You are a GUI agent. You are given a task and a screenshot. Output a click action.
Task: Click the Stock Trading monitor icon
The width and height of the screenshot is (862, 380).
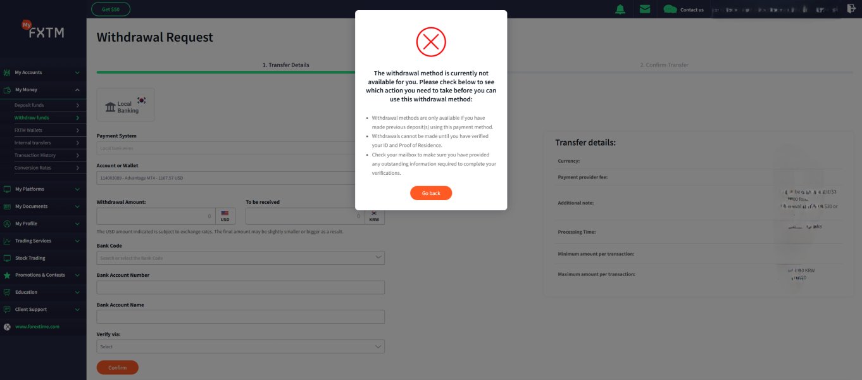click(x=7, y=258)
